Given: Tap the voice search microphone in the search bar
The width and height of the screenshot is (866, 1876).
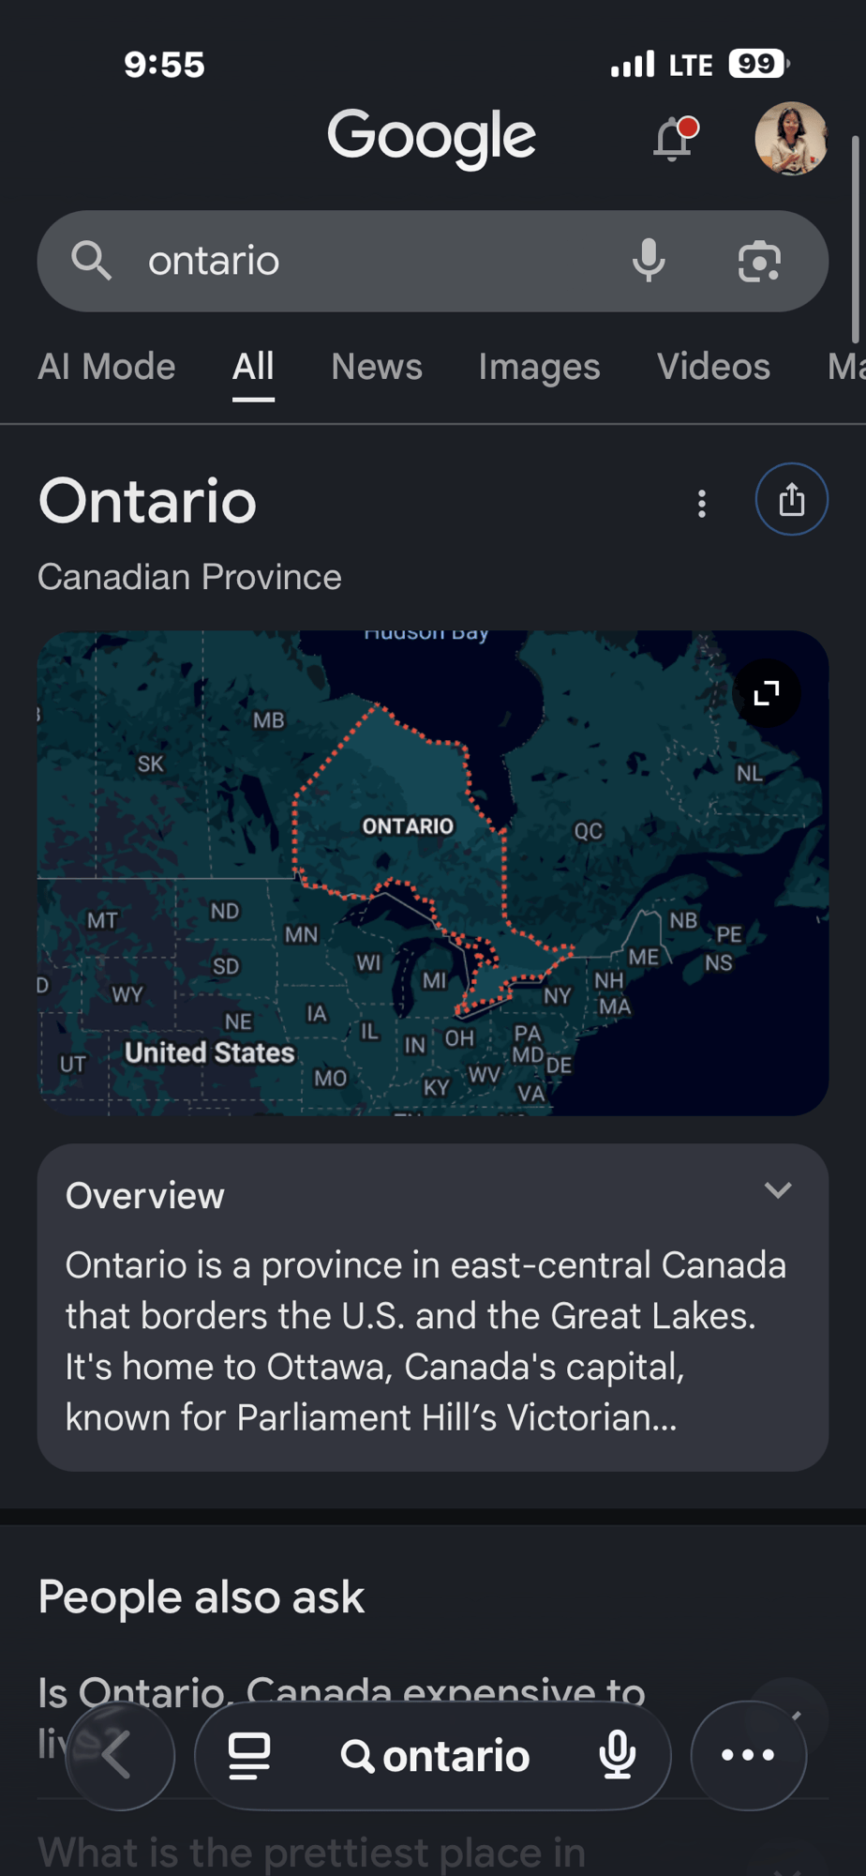Looking at the screenshot, I should point(649,261).
